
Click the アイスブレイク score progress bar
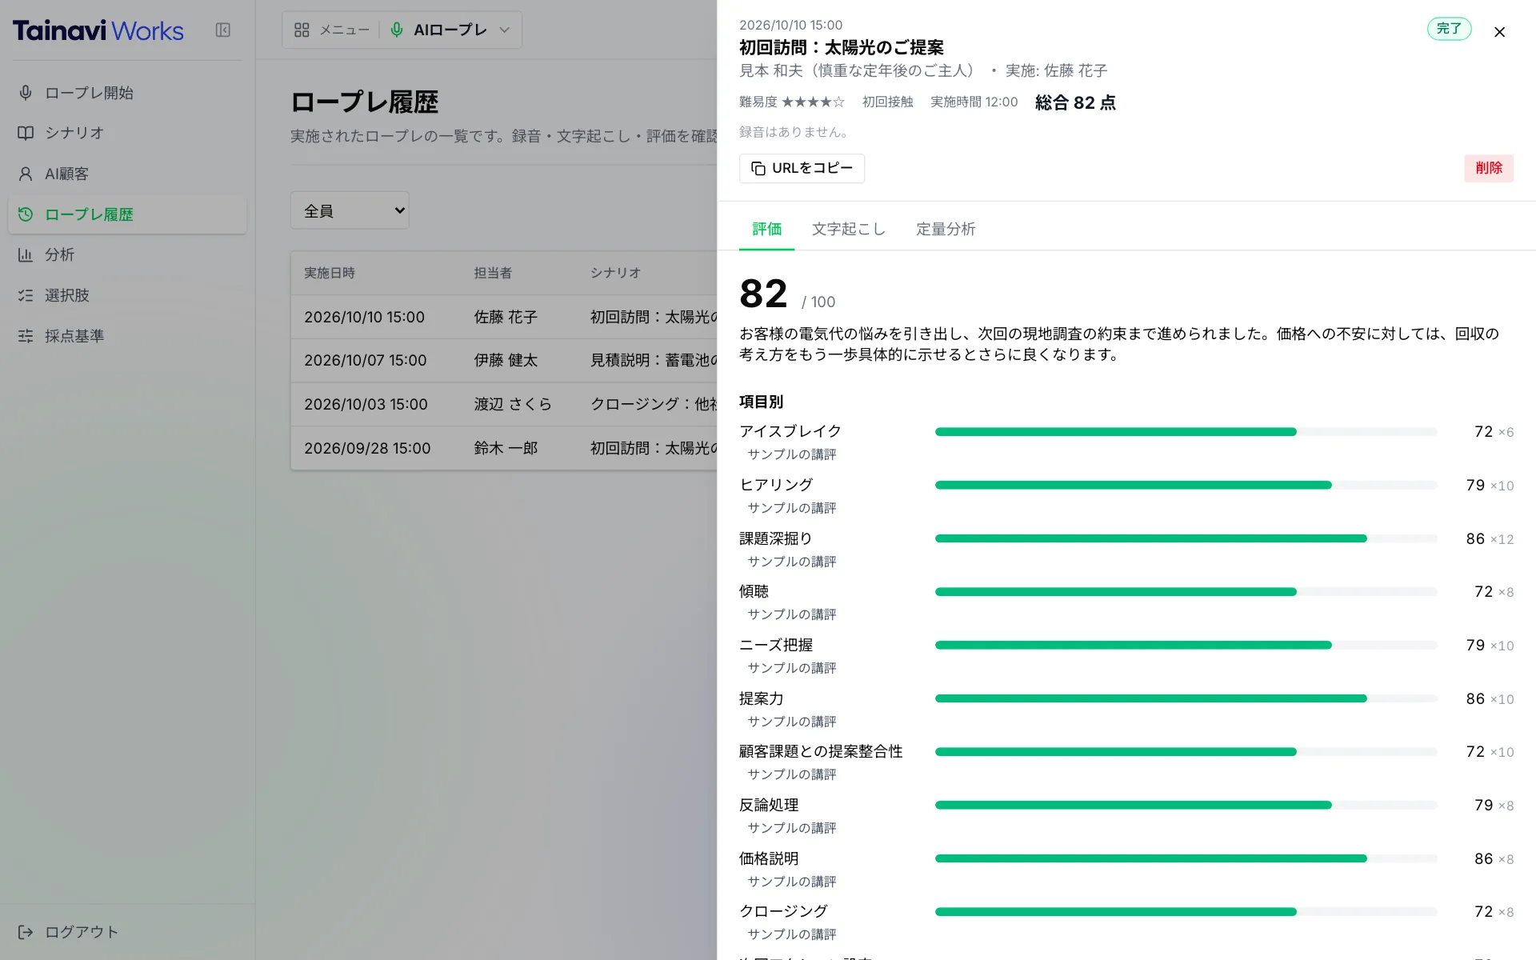coord(1186,432)
